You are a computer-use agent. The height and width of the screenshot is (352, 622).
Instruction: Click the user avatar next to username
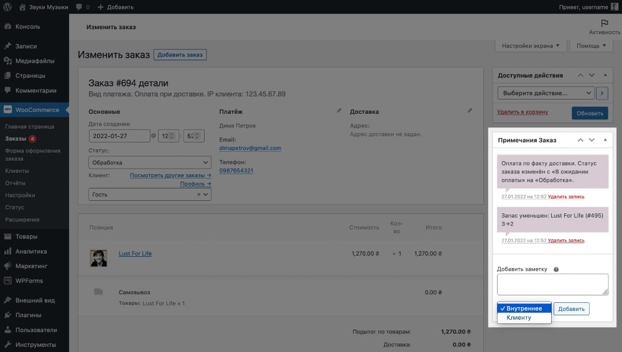click(615, 7)
